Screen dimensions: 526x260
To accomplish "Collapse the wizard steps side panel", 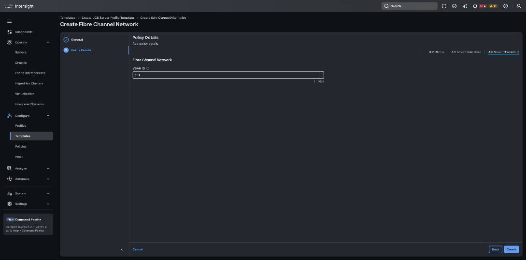I will (122, 249).
